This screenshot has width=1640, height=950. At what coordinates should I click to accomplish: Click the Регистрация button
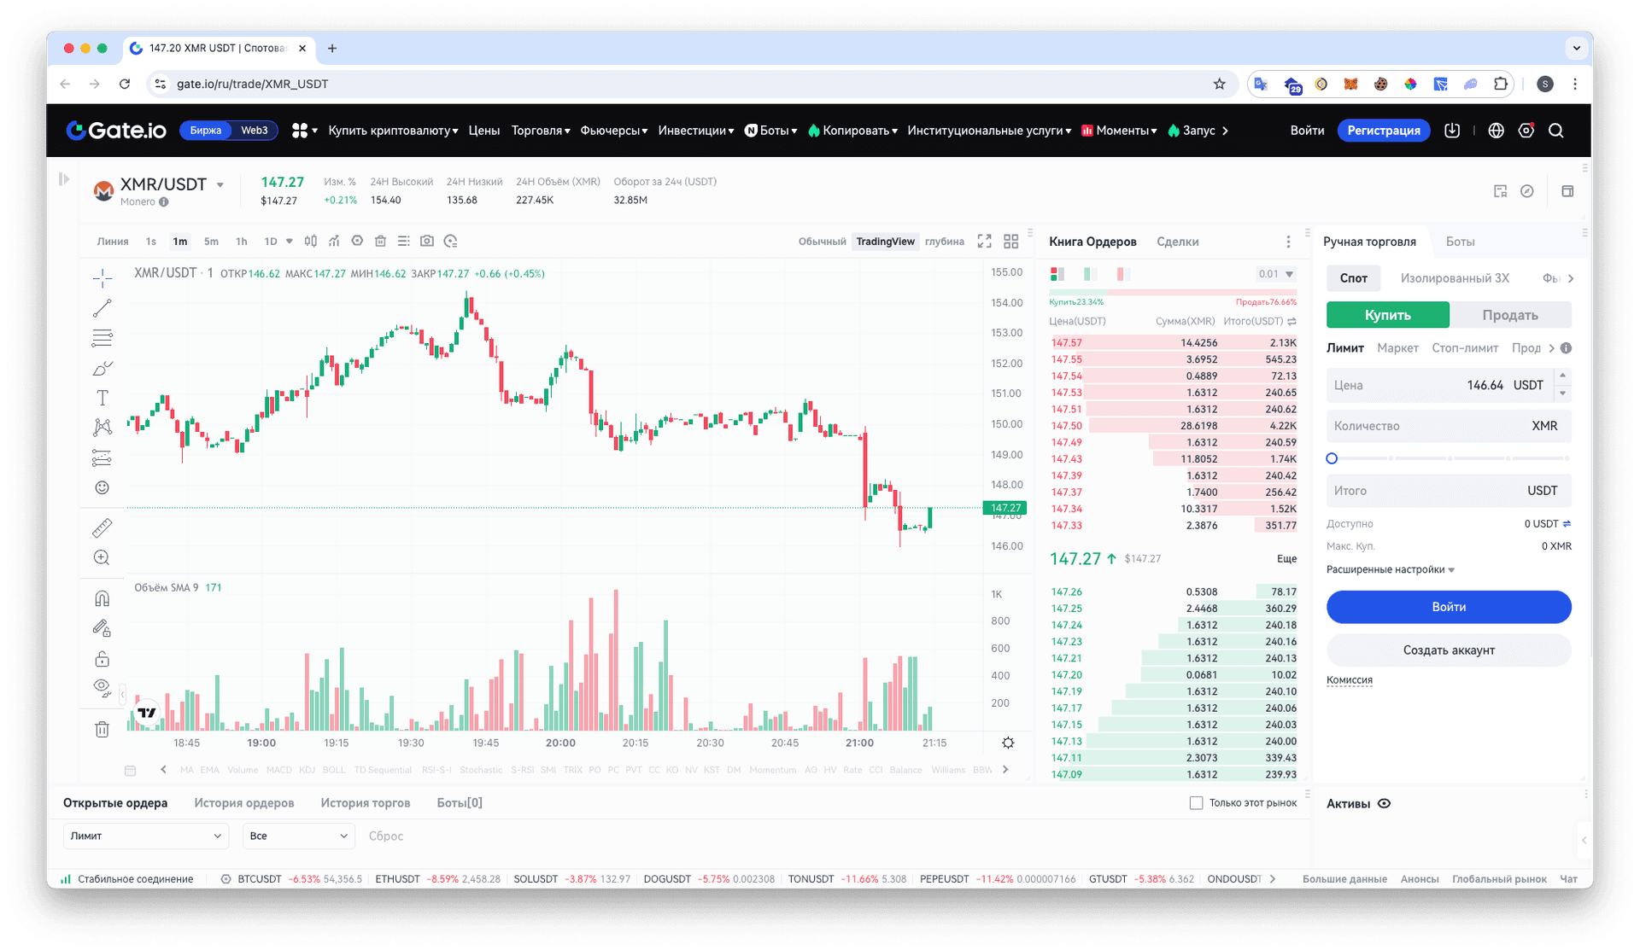1383,131
